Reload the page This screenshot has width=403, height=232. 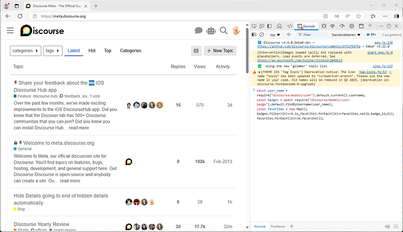(x=20, y=16)
